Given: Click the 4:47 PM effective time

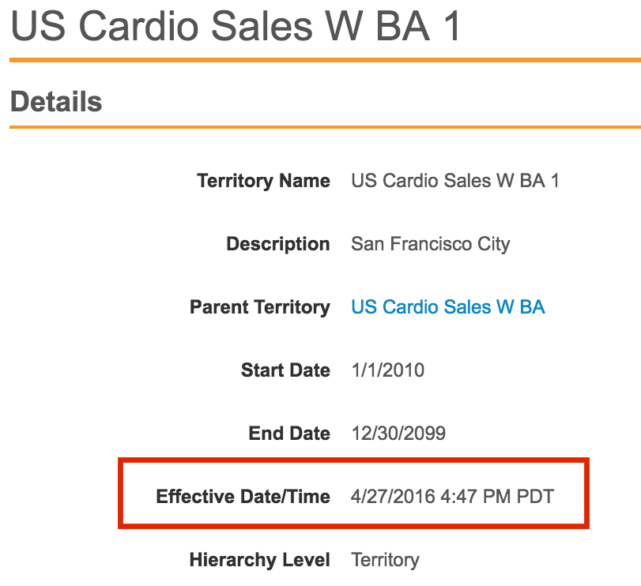Looking at the screenshot, I should [x=471, y=497].
